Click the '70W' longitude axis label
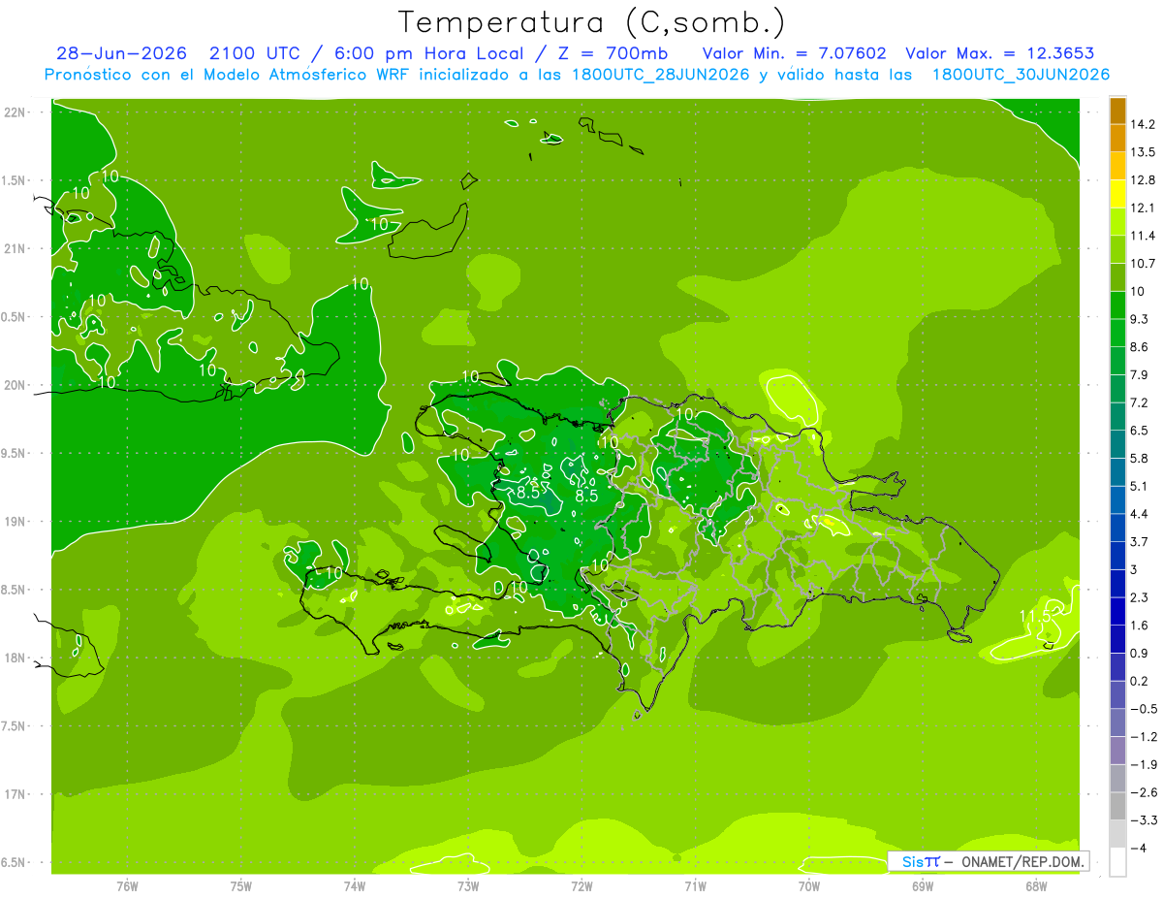Viewport: 1163px width, 899px height. (x=809, y=885)
